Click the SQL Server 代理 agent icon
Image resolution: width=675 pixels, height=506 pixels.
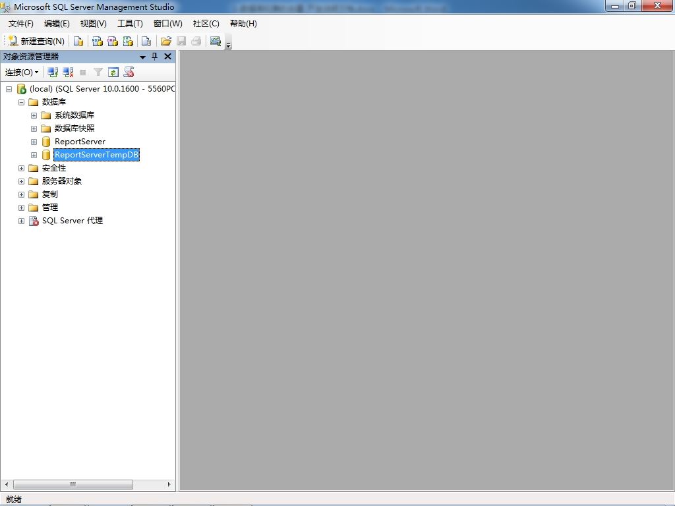pyautogui.click(x=34, y=221)
